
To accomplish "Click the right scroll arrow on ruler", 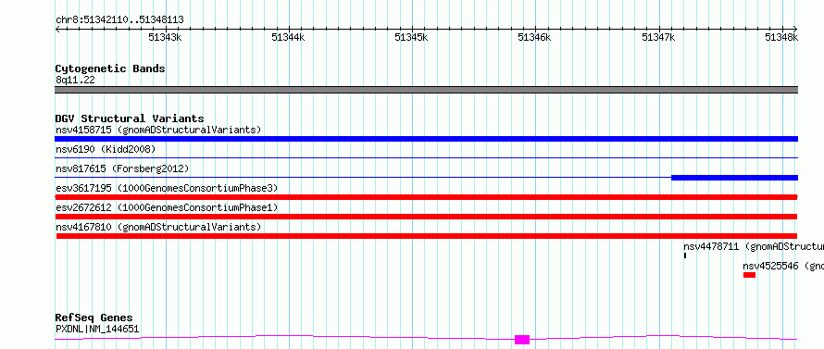I will pyautogui.click(x=795, y=30).
